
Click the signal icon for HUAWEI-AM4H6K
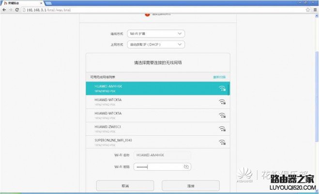[222, 88]
